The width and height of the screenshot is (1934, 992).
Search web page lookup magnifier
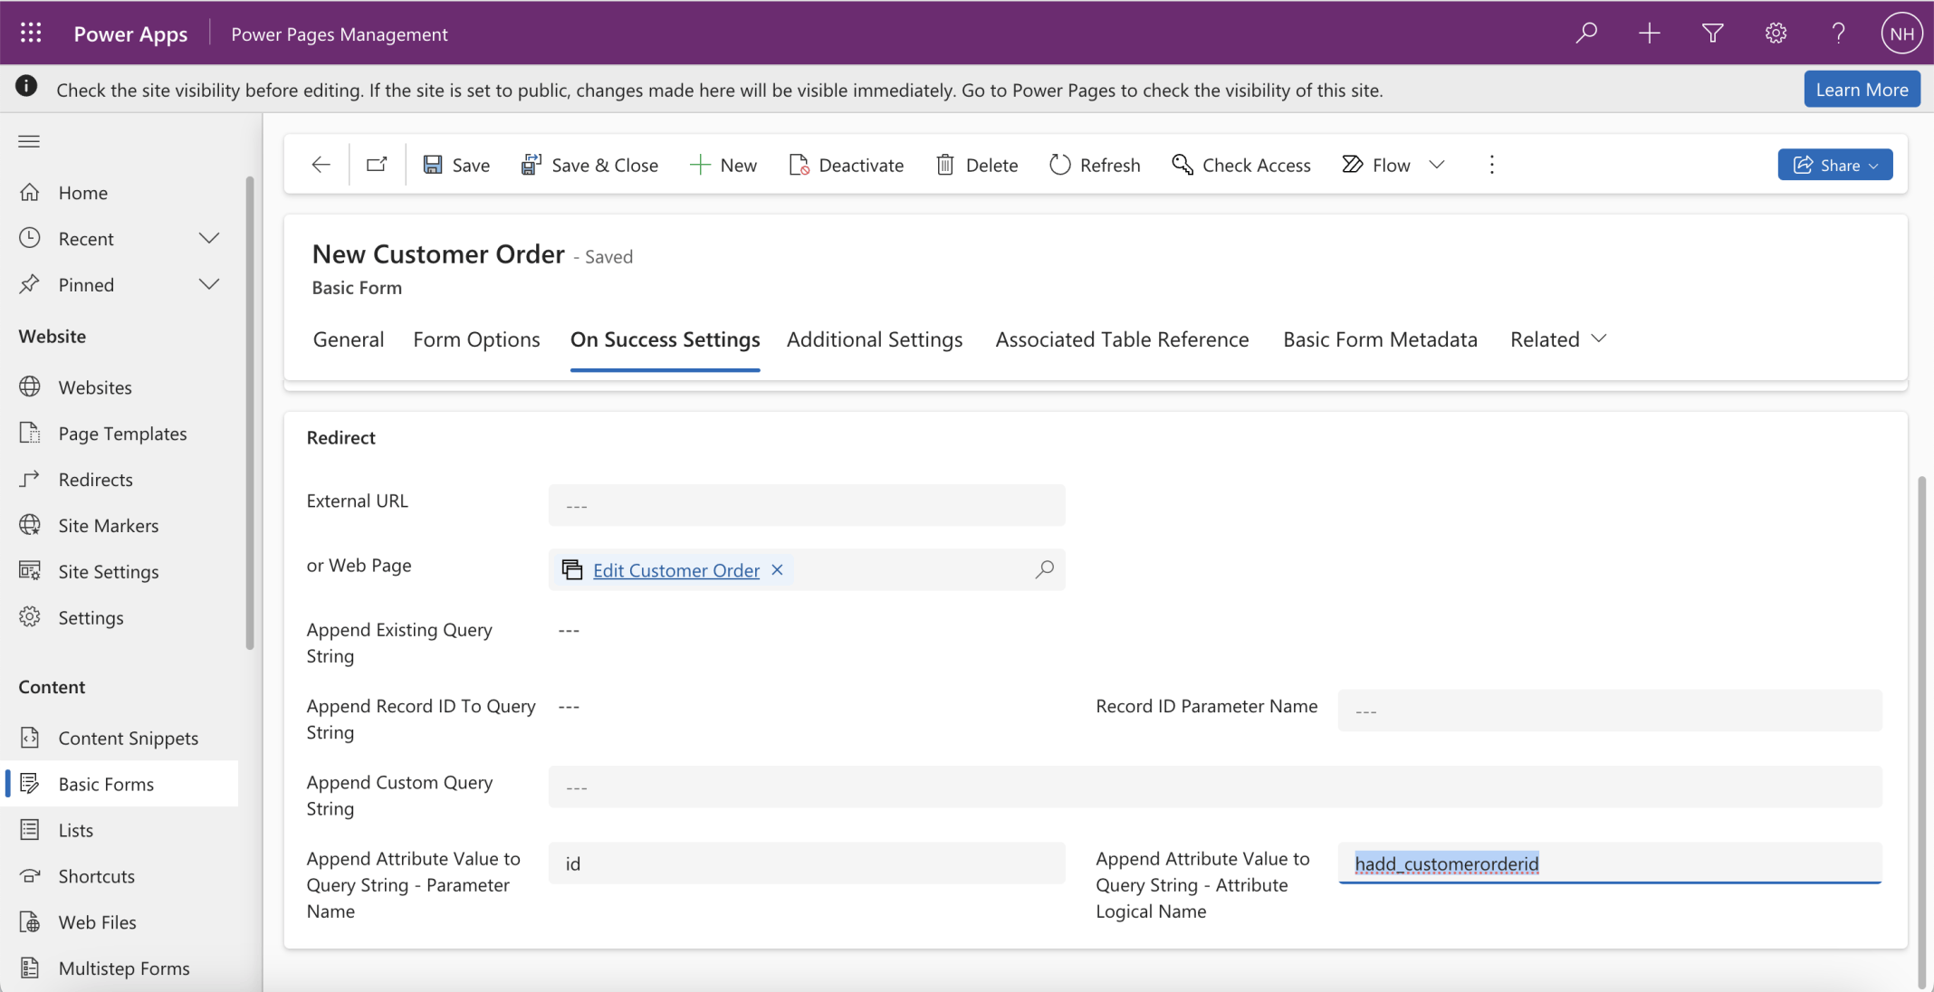pos(1044,569)
